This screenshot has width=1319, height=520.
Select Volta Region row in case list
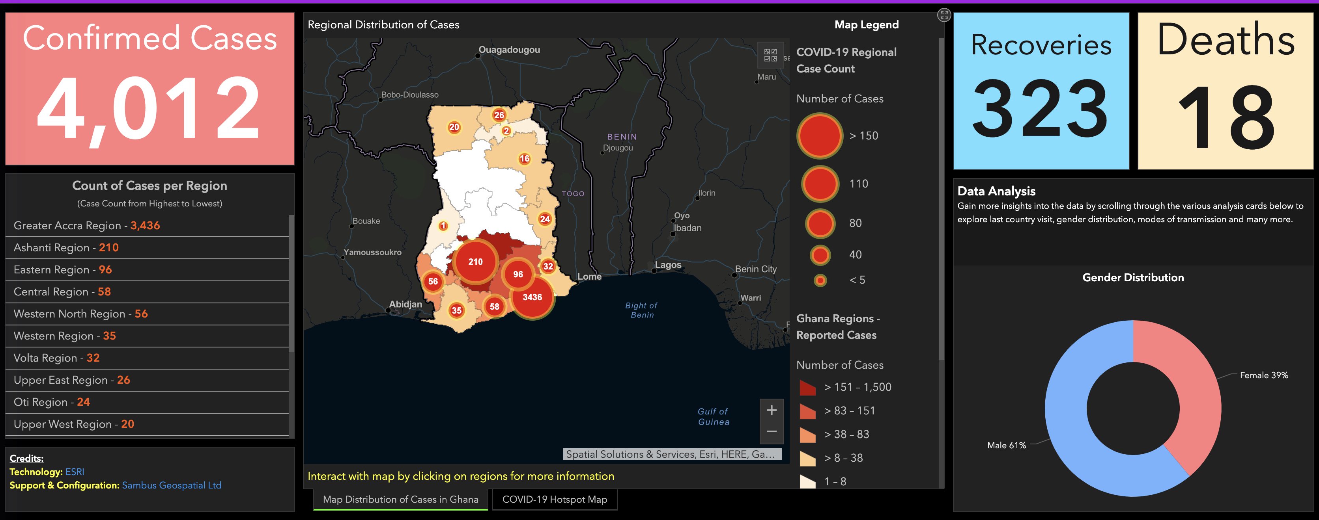tap(56, 358)
